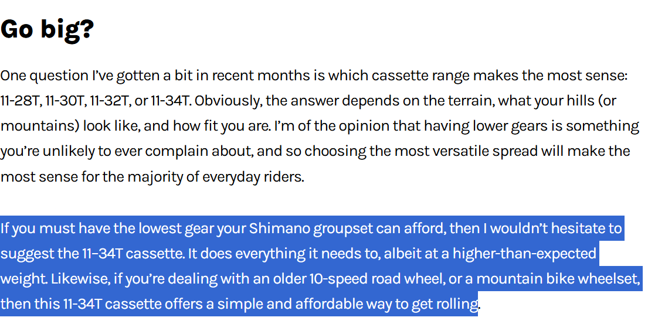Click the "Go big?" heading
The height and width of the screenshot is (331, 648).
(47, 29)
